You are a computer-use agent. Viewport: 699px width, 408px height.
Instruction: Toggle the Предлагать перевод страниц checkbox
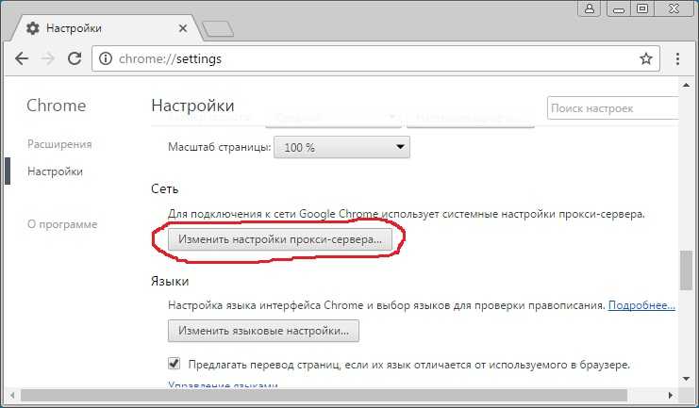(x=175, y=364)
